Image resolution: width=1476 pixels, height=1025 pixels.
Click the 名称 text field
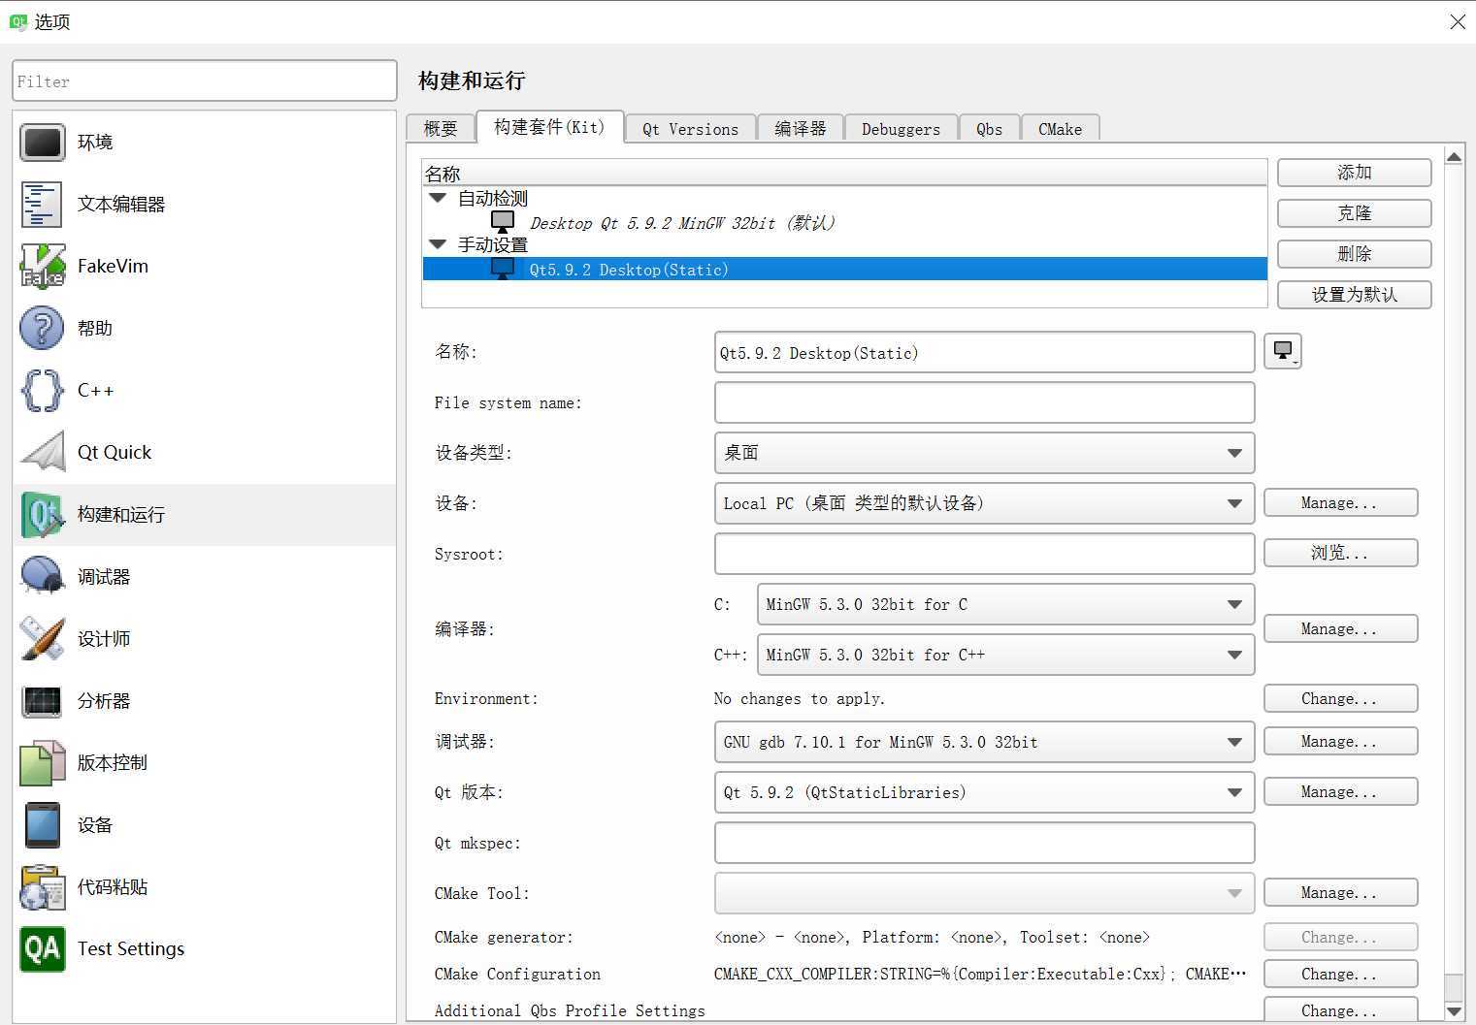click(x=984, y=352)
